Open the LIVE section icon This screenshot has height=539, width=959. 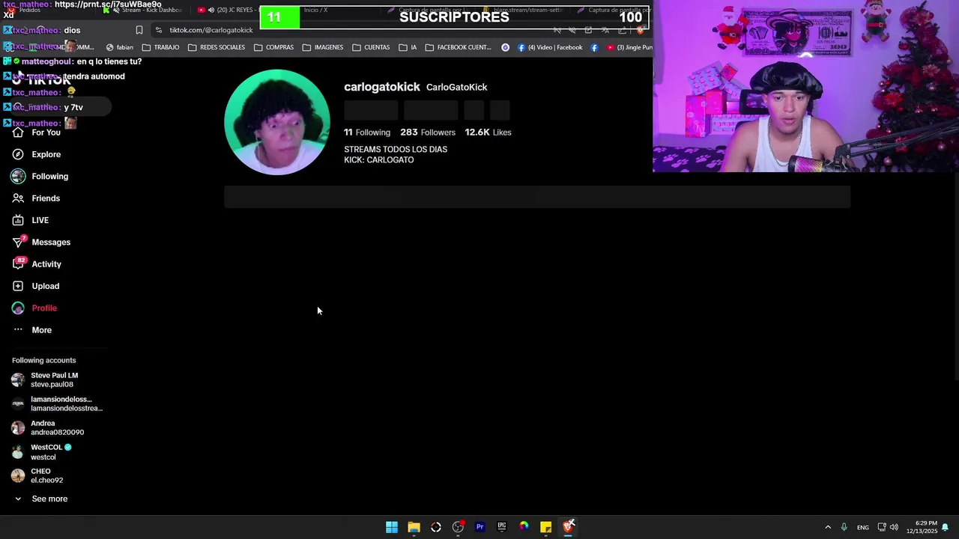coord(18,220)
